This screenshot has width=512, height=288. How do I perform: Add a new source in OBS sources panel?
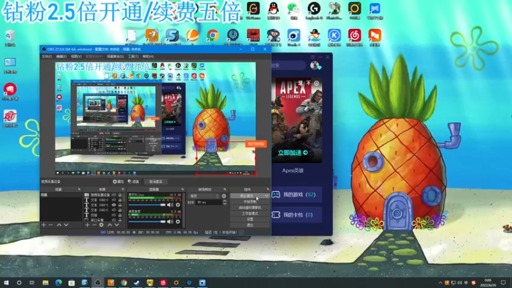pos(87,225)
